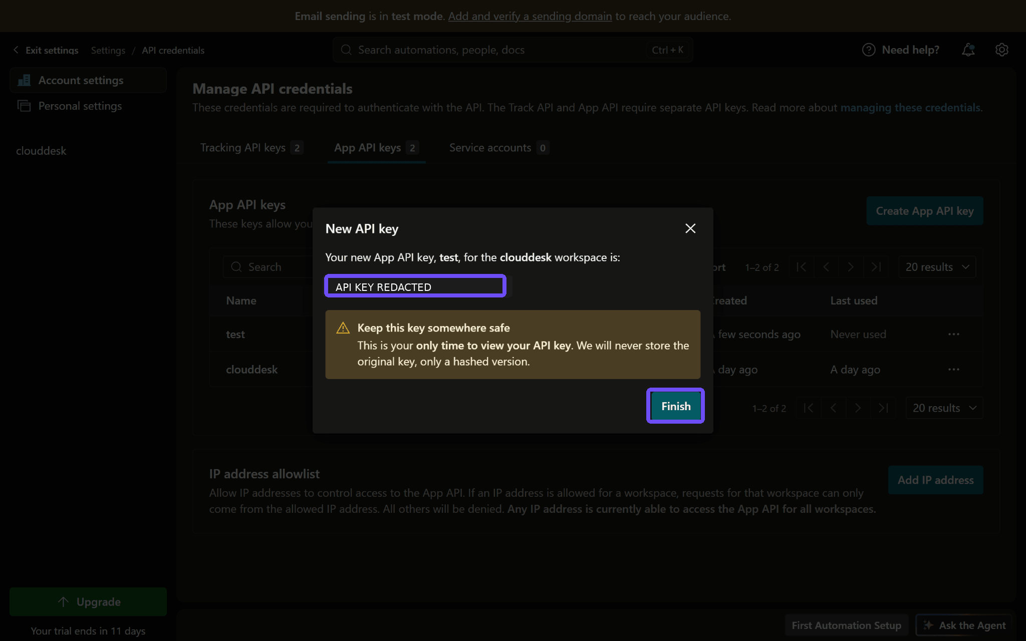Screen dimensions: 1026x641
Task: Click the Personal settings card icon
Action: click(24, 106)
